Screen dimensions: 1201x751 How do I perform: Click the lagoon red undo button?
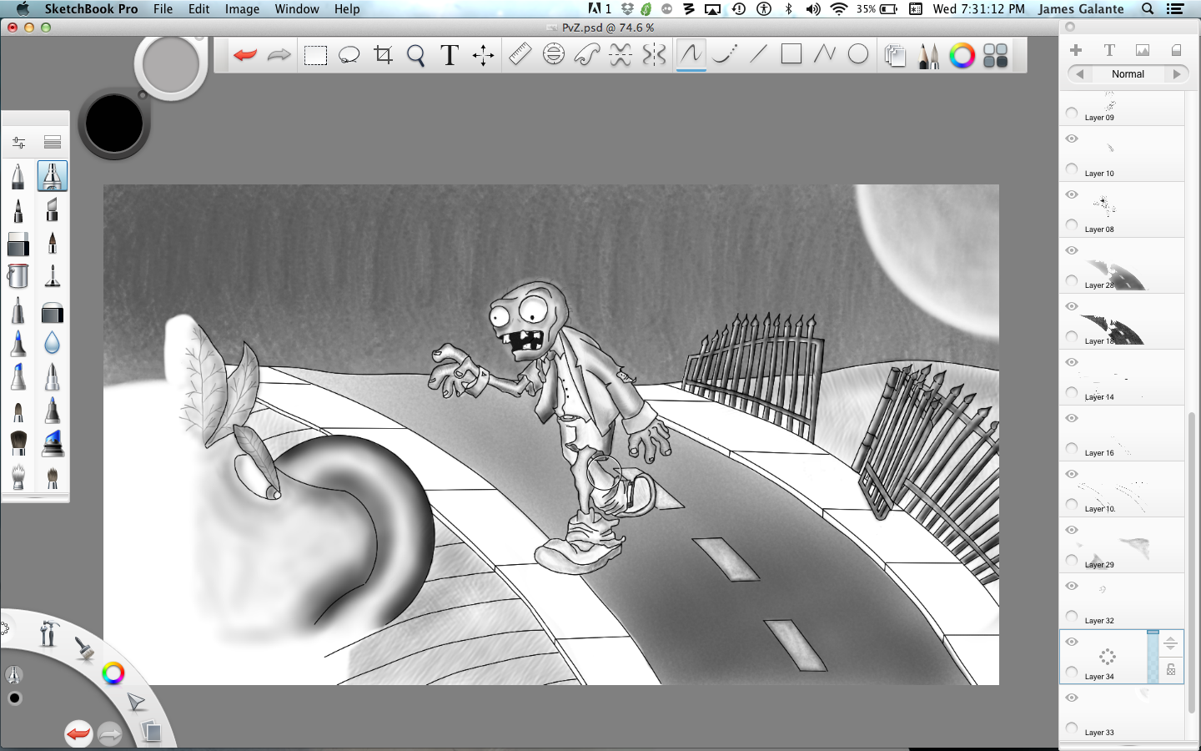78,733
